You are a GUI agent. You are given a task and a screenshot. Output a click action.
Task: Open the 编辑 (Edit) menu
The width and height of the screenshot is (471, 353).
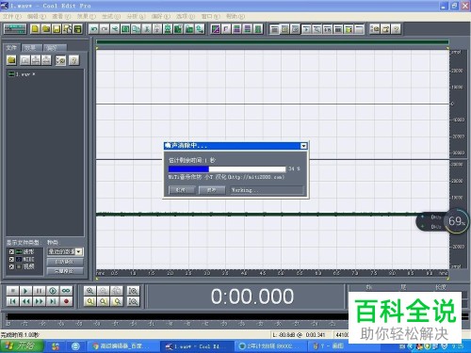point(37,16)
